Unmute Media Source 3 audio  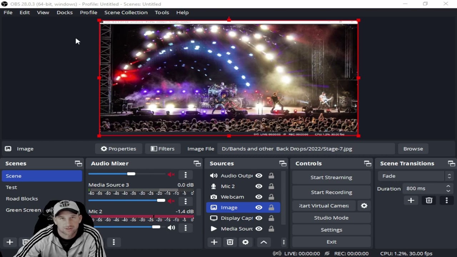pos(171,201)
